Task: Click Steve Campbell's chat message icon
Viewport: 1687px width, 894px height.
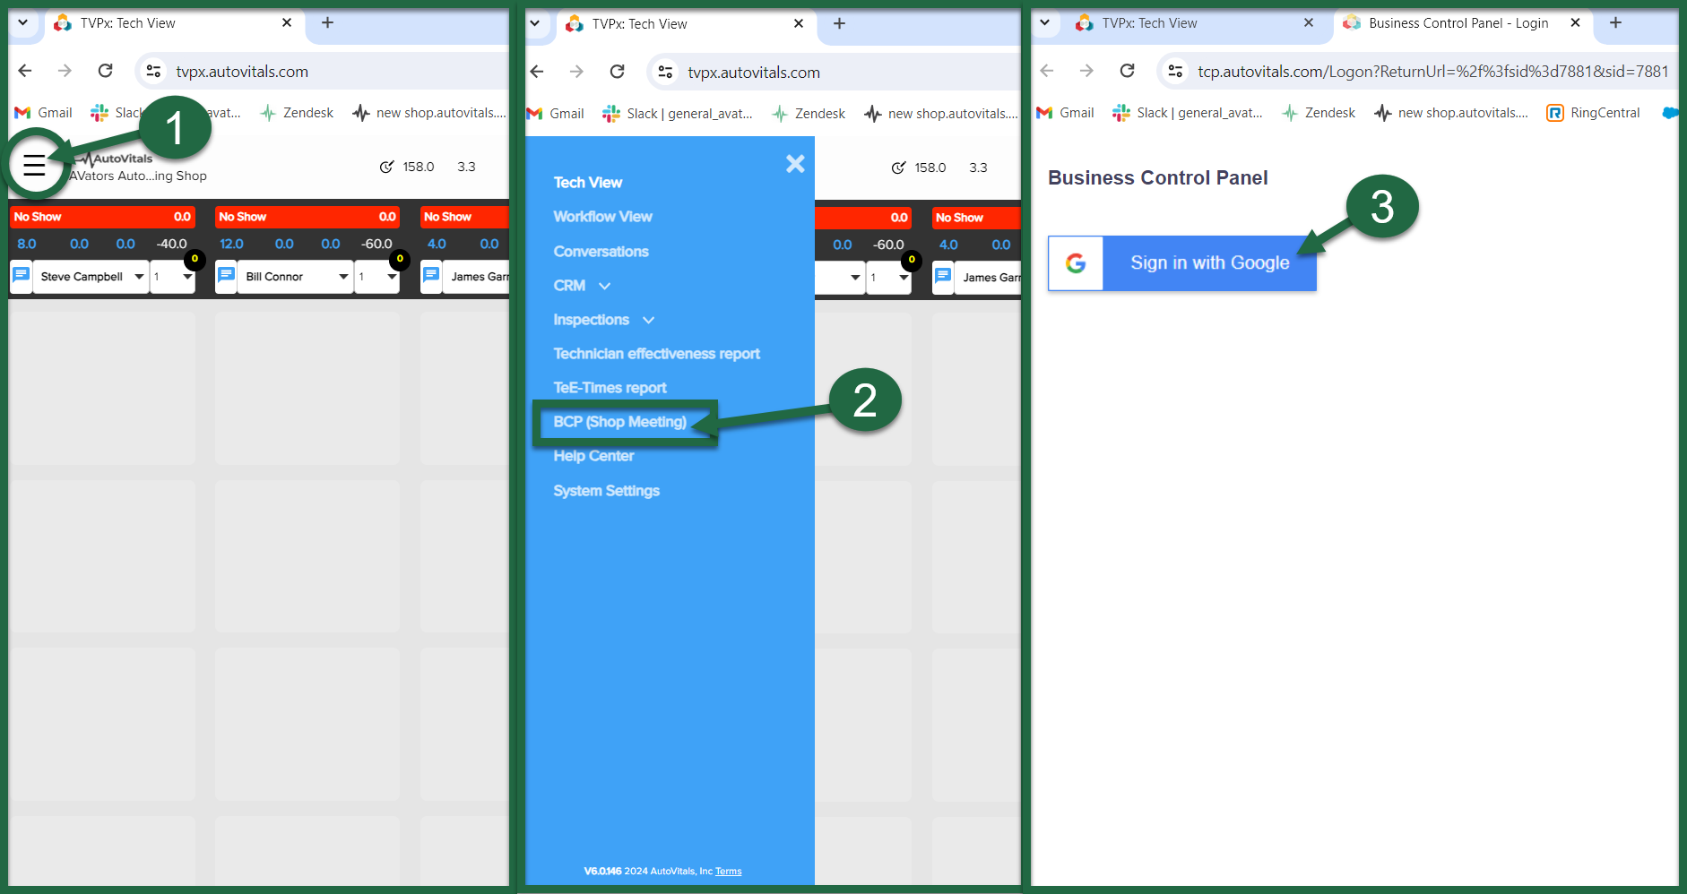Action: (x=22, y=276)
